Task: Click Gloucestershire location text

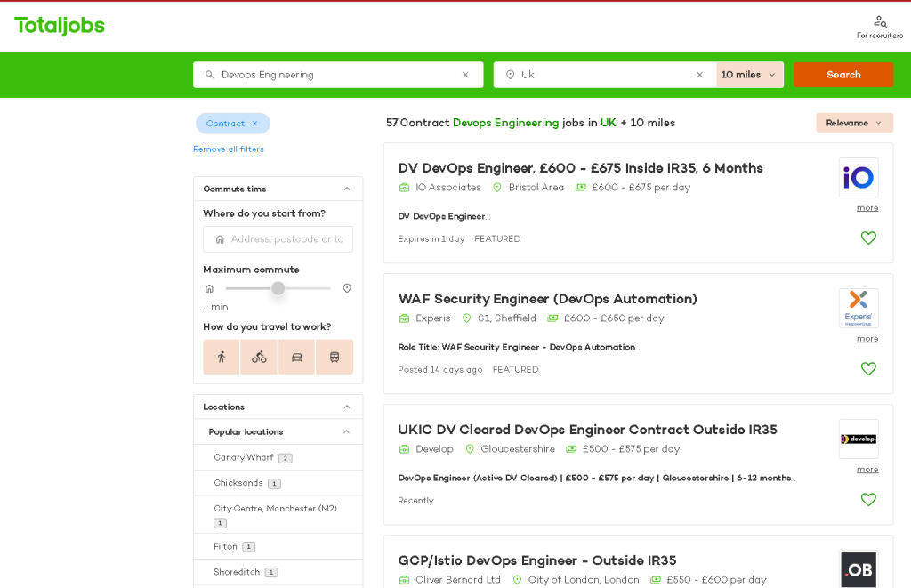Action: pos(518,449)
